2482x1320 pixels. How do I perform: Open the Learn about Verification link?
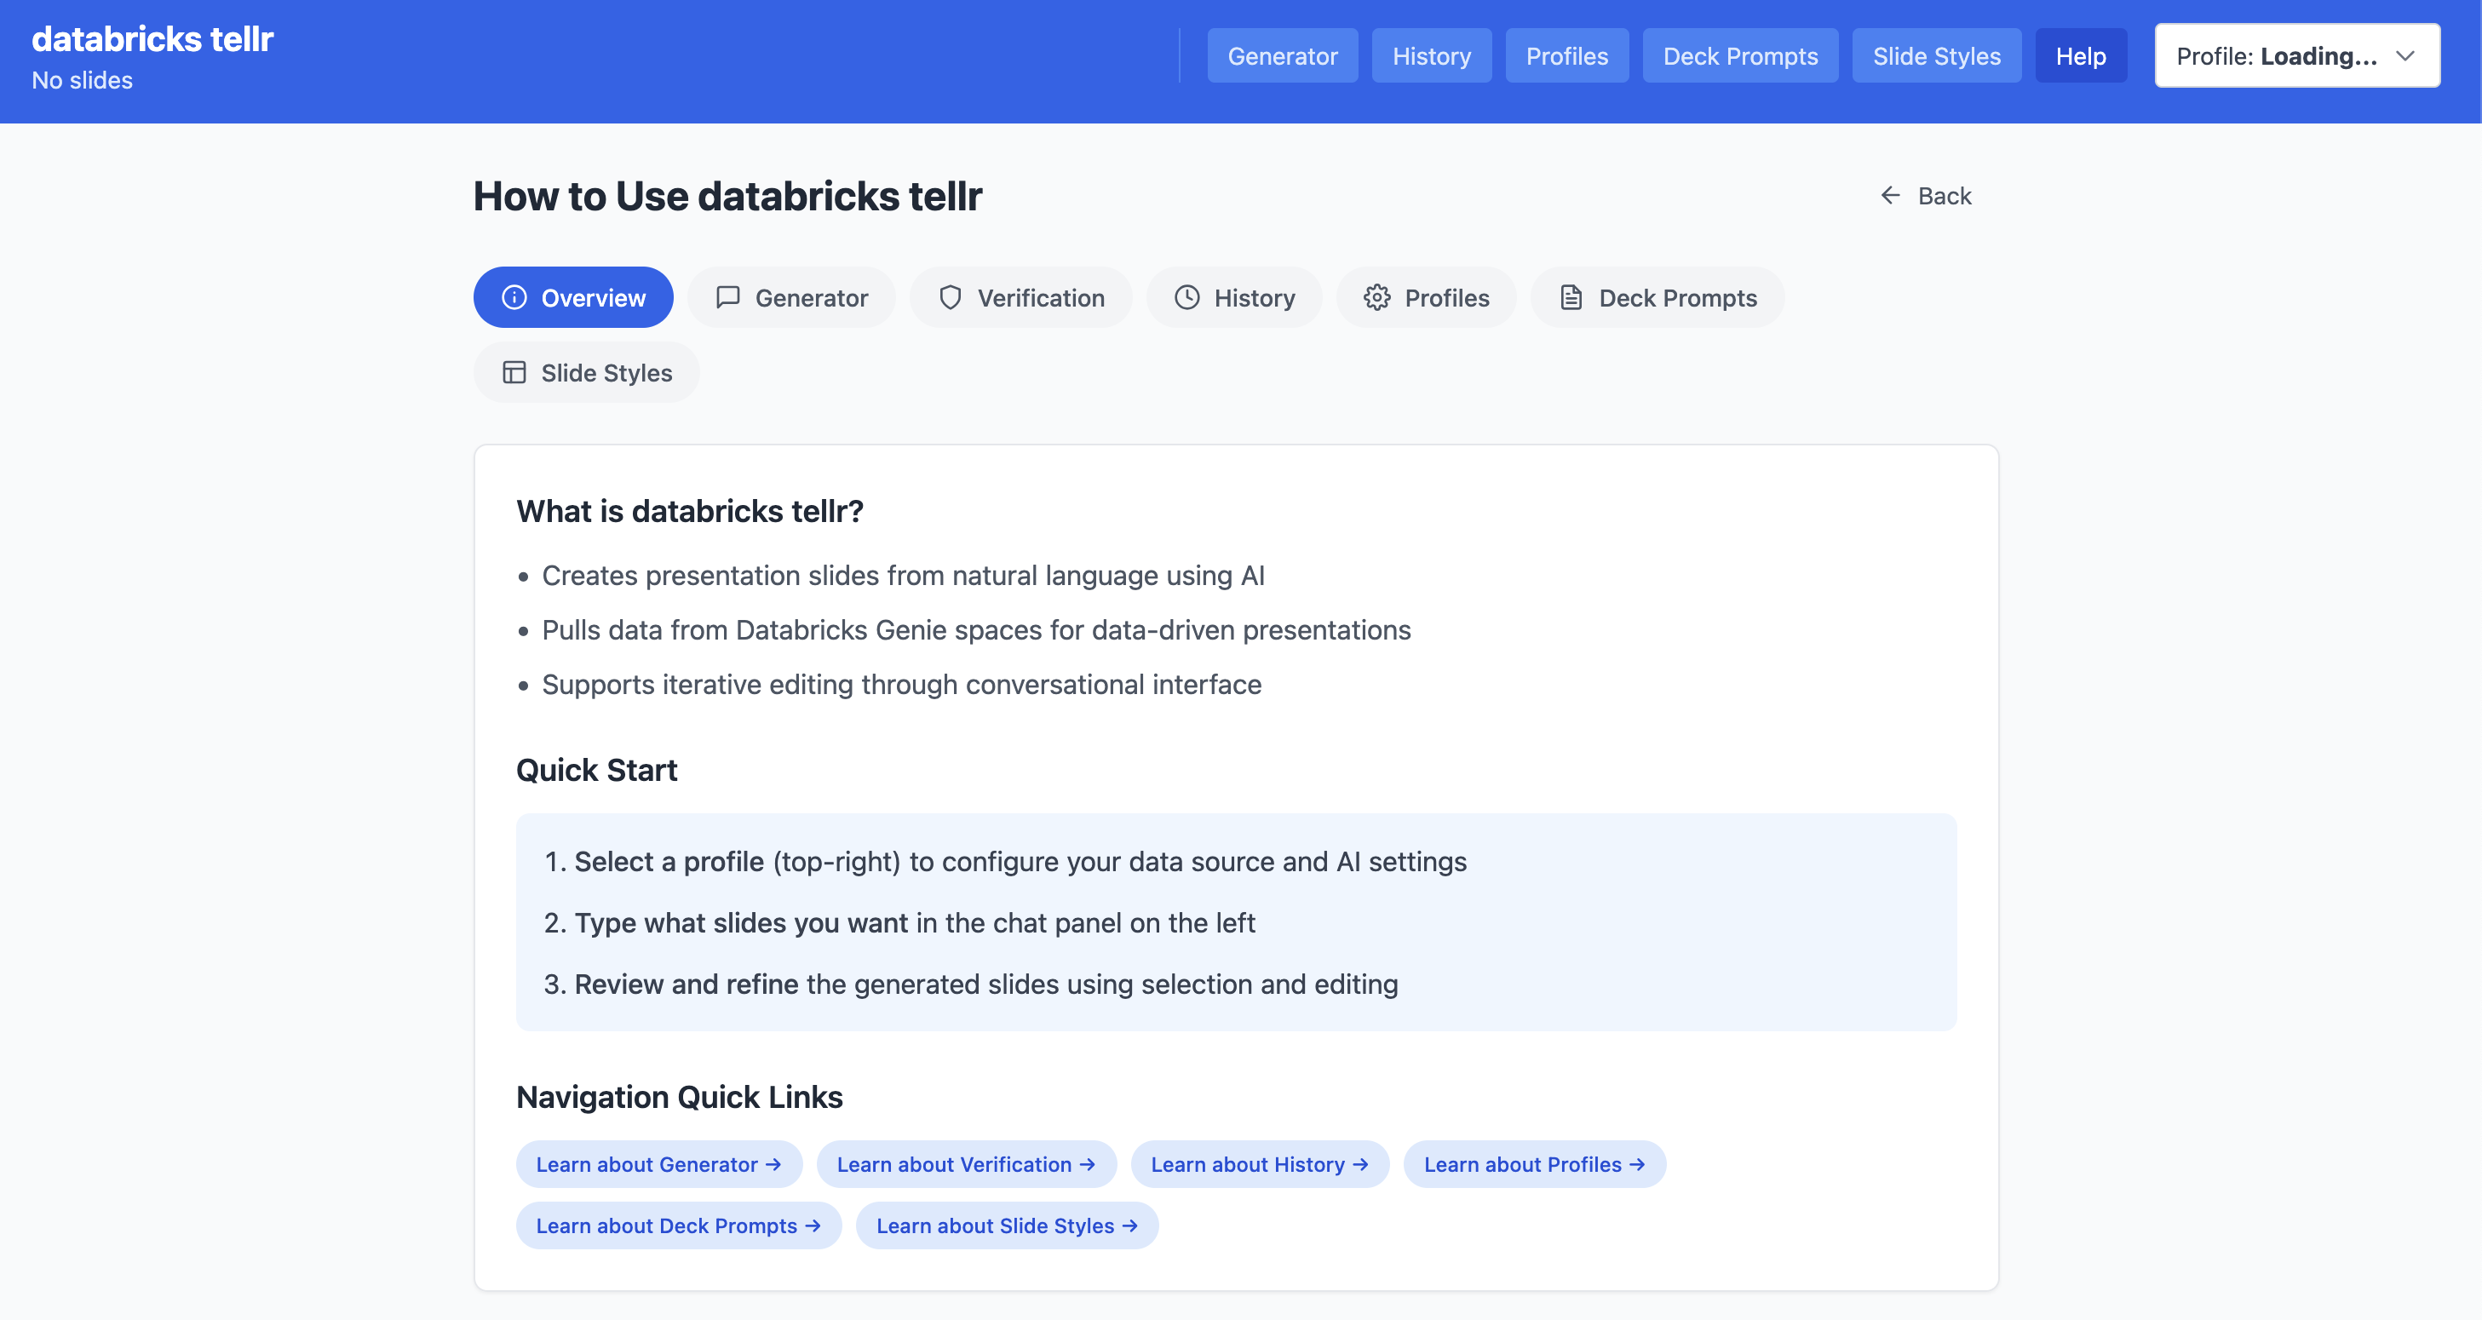click(967, 1165)
